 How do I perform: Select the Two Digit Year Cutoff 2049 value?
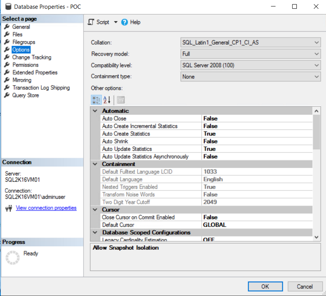pos(257,202)
